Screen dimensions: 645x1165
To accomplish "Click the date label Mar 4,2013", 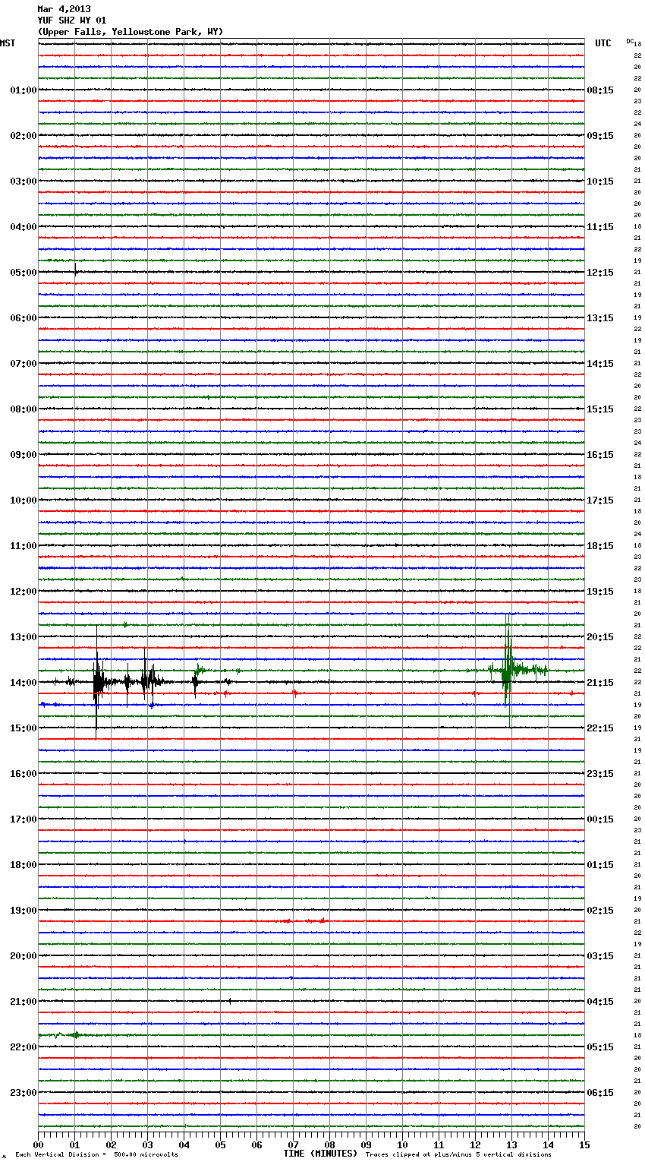I will [x=64, y=9].
